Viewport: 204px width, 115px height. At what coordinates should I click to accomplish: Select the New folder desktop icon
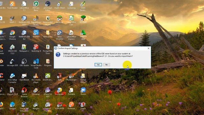[48, 34]
